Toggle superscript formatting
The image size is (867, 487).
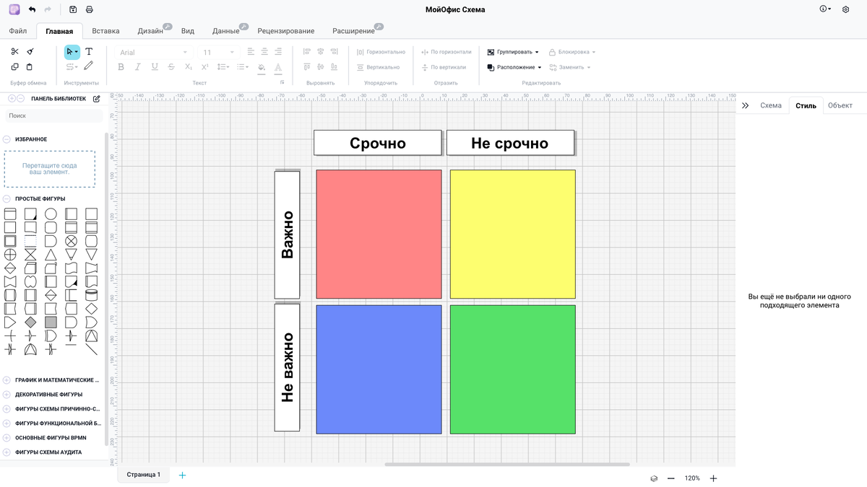pyautogui.click(x=205, y=67)
